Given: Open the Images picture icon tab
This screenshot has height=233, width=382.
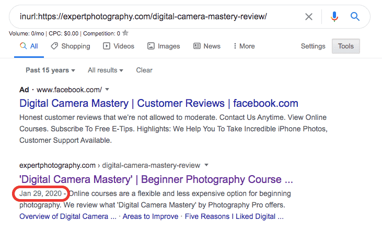Looking at the screenshot, I should click(x=164, y=46).
